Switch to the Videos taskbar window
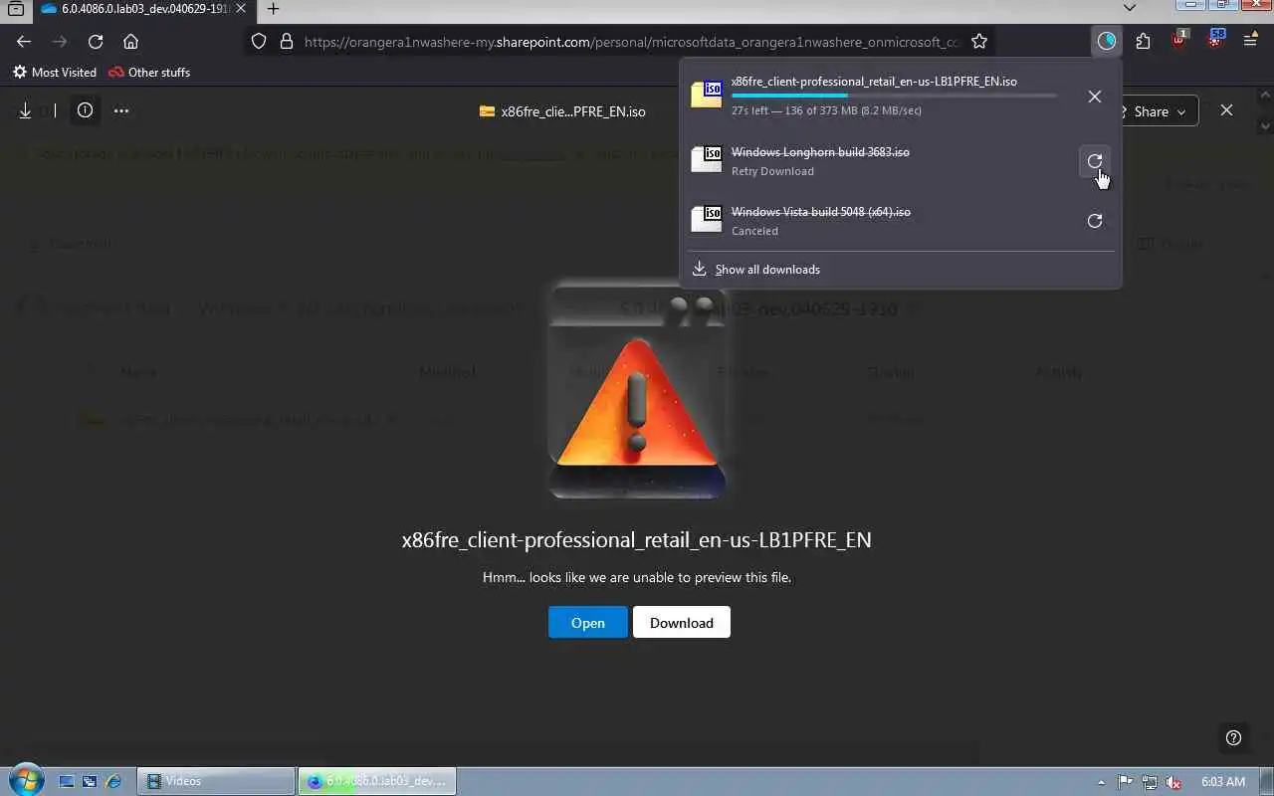1274x796 pixels. 216,781
